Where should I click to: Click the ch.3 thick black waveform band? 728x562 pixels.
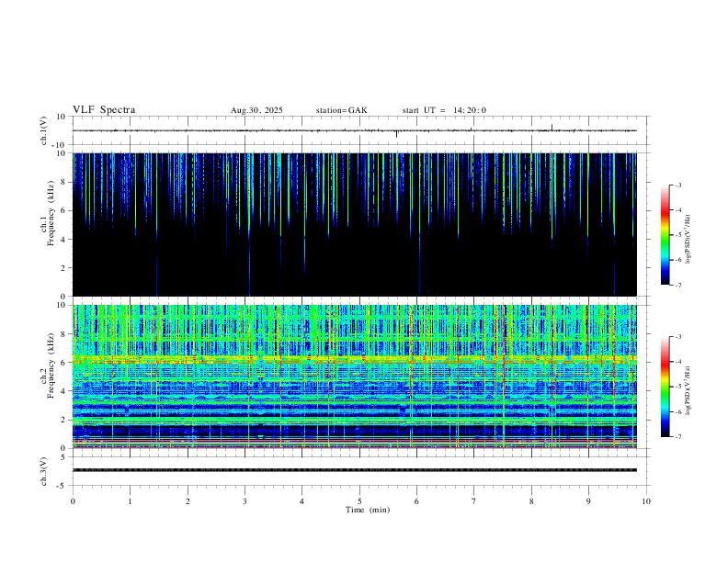point(355,470)
